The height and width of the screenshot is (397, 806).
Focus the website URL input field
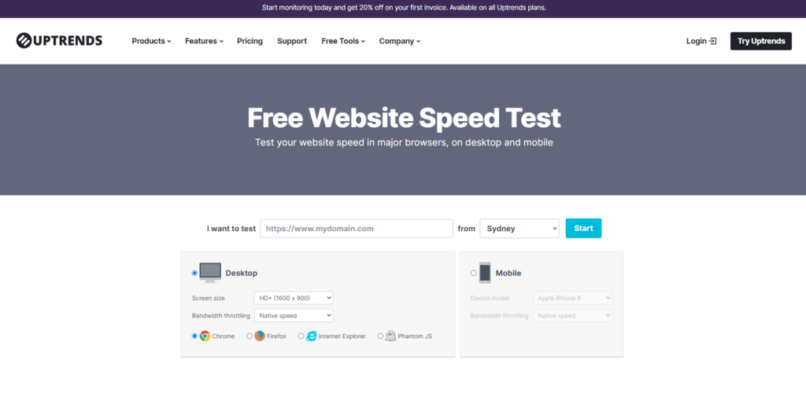(357, 229)
